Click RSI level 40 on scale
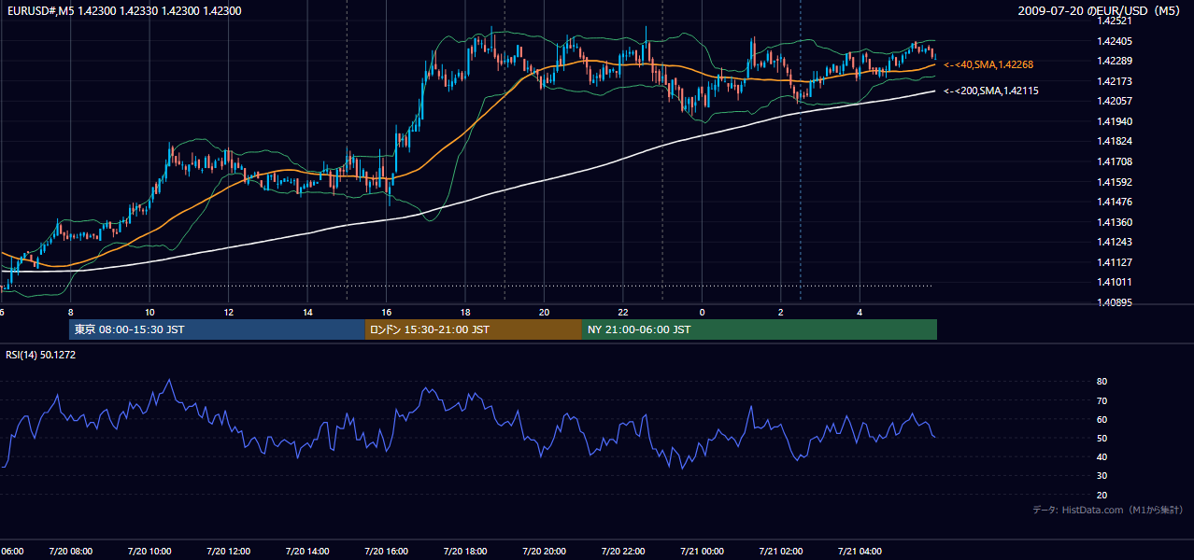The width and height of the screenshot is (1194, 560). tap(1102, 456)
